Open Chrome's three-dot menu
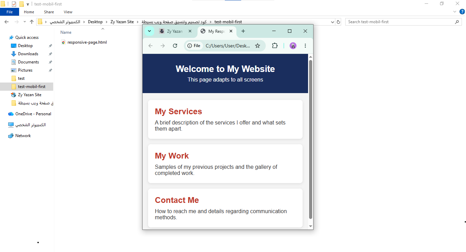The height and width of the screenshot is (252, 466). tap(305, 46)
